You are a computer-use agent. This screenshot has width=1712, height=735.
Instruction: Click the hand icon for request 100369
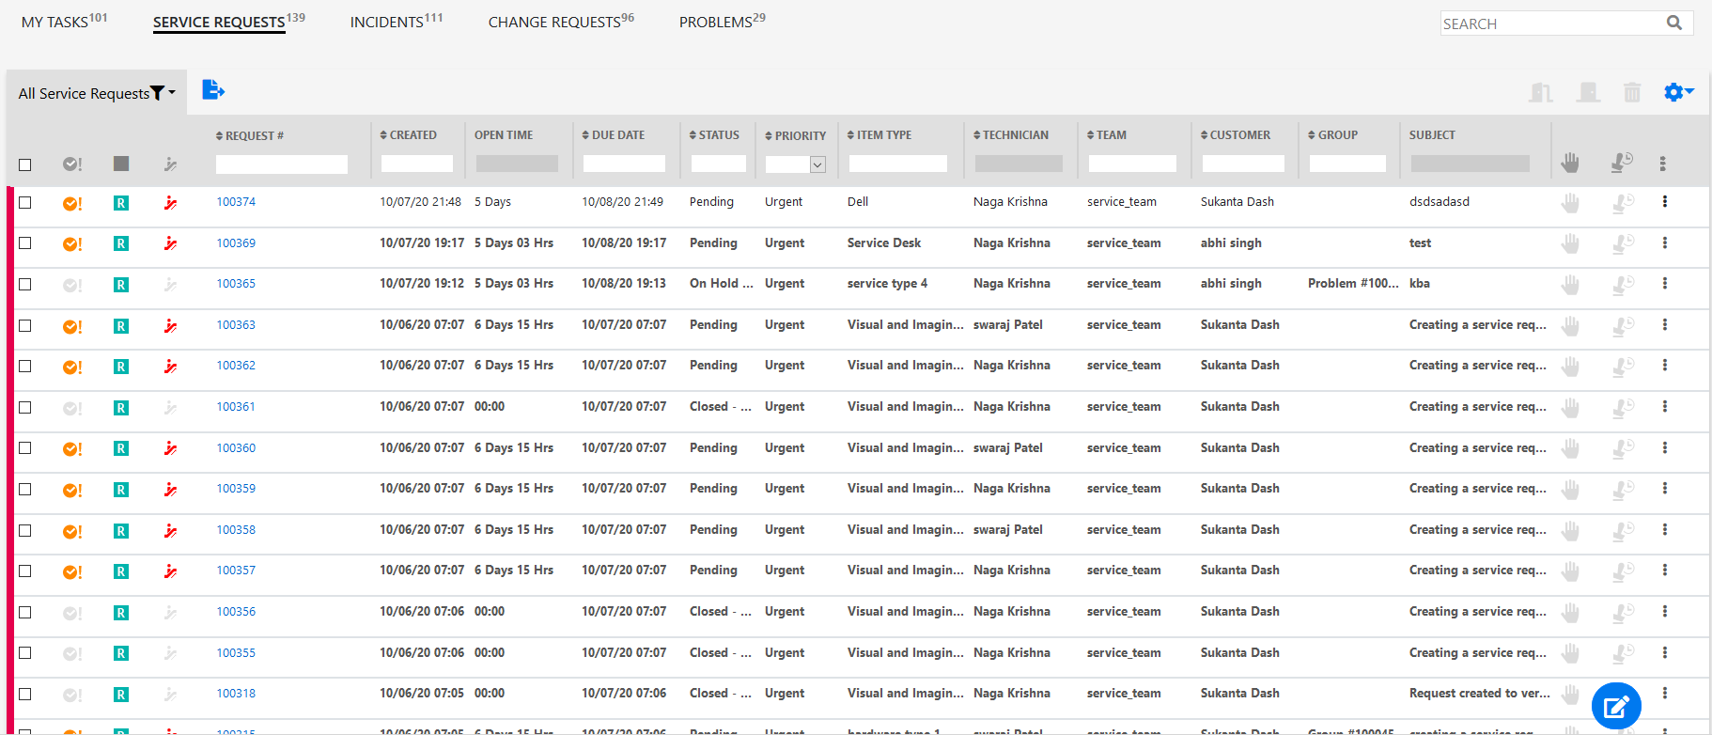click(x=1570, y=243)
